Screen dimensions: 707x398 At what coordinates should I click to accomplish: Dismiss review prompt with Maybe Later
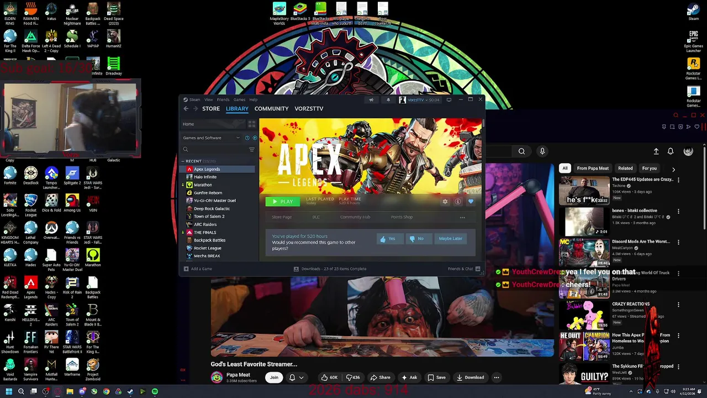[x=450, y=239]
